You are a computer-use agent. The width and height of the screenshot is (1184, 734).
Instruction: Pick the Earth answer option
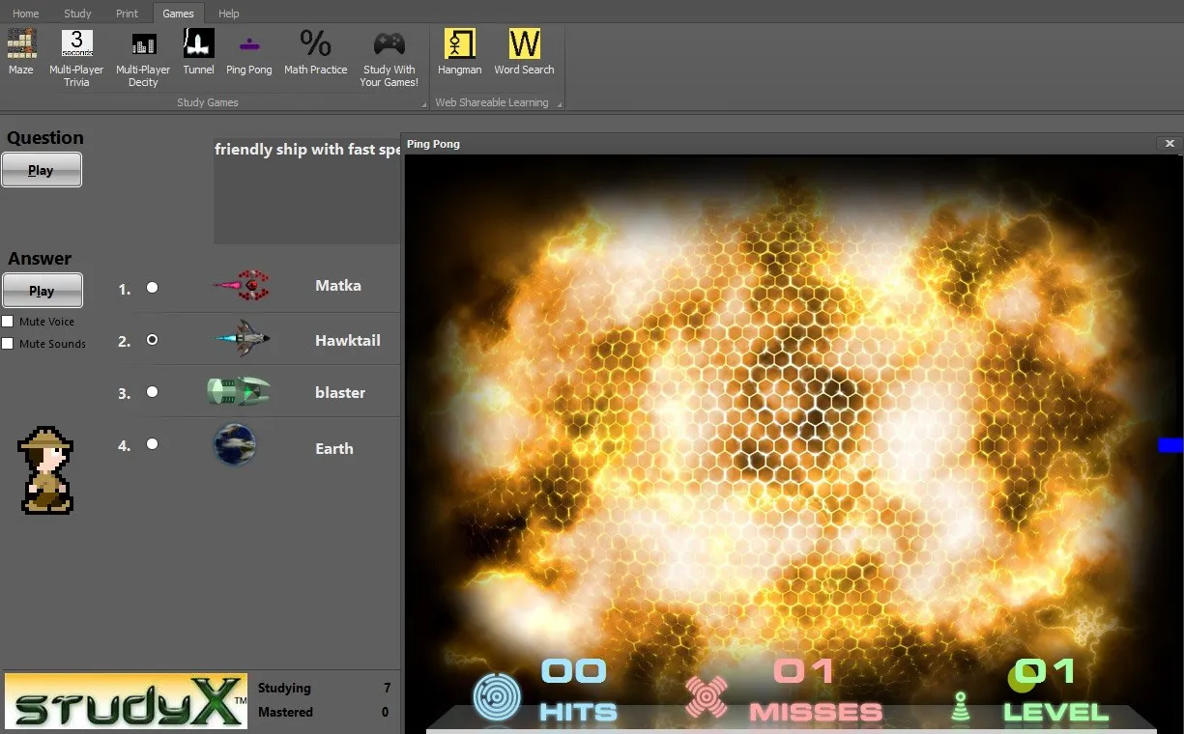click(152, 444)
